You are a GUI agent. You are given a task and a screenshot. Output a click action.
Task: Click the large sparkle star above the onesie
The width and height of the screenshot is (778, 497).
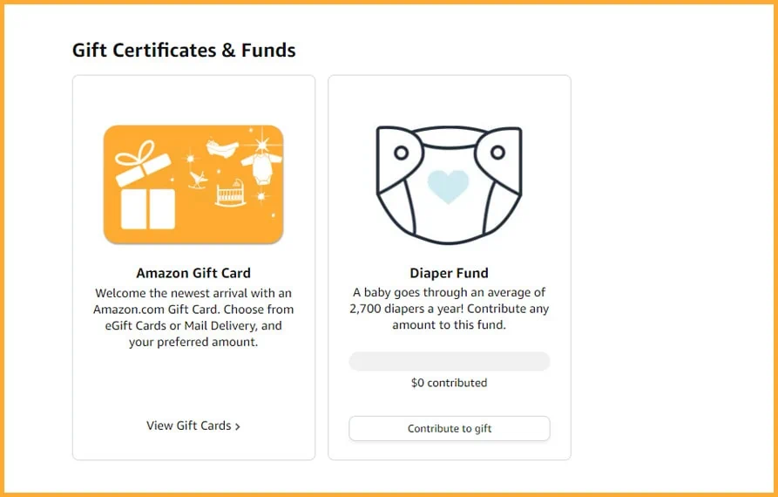[x=262, y=144]
